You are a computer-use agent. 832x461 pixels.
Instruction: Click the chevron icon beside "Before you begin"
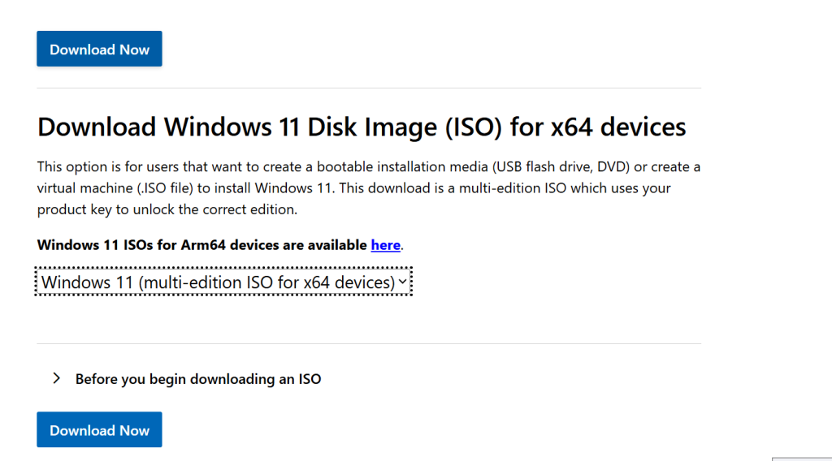click(56, 378)
